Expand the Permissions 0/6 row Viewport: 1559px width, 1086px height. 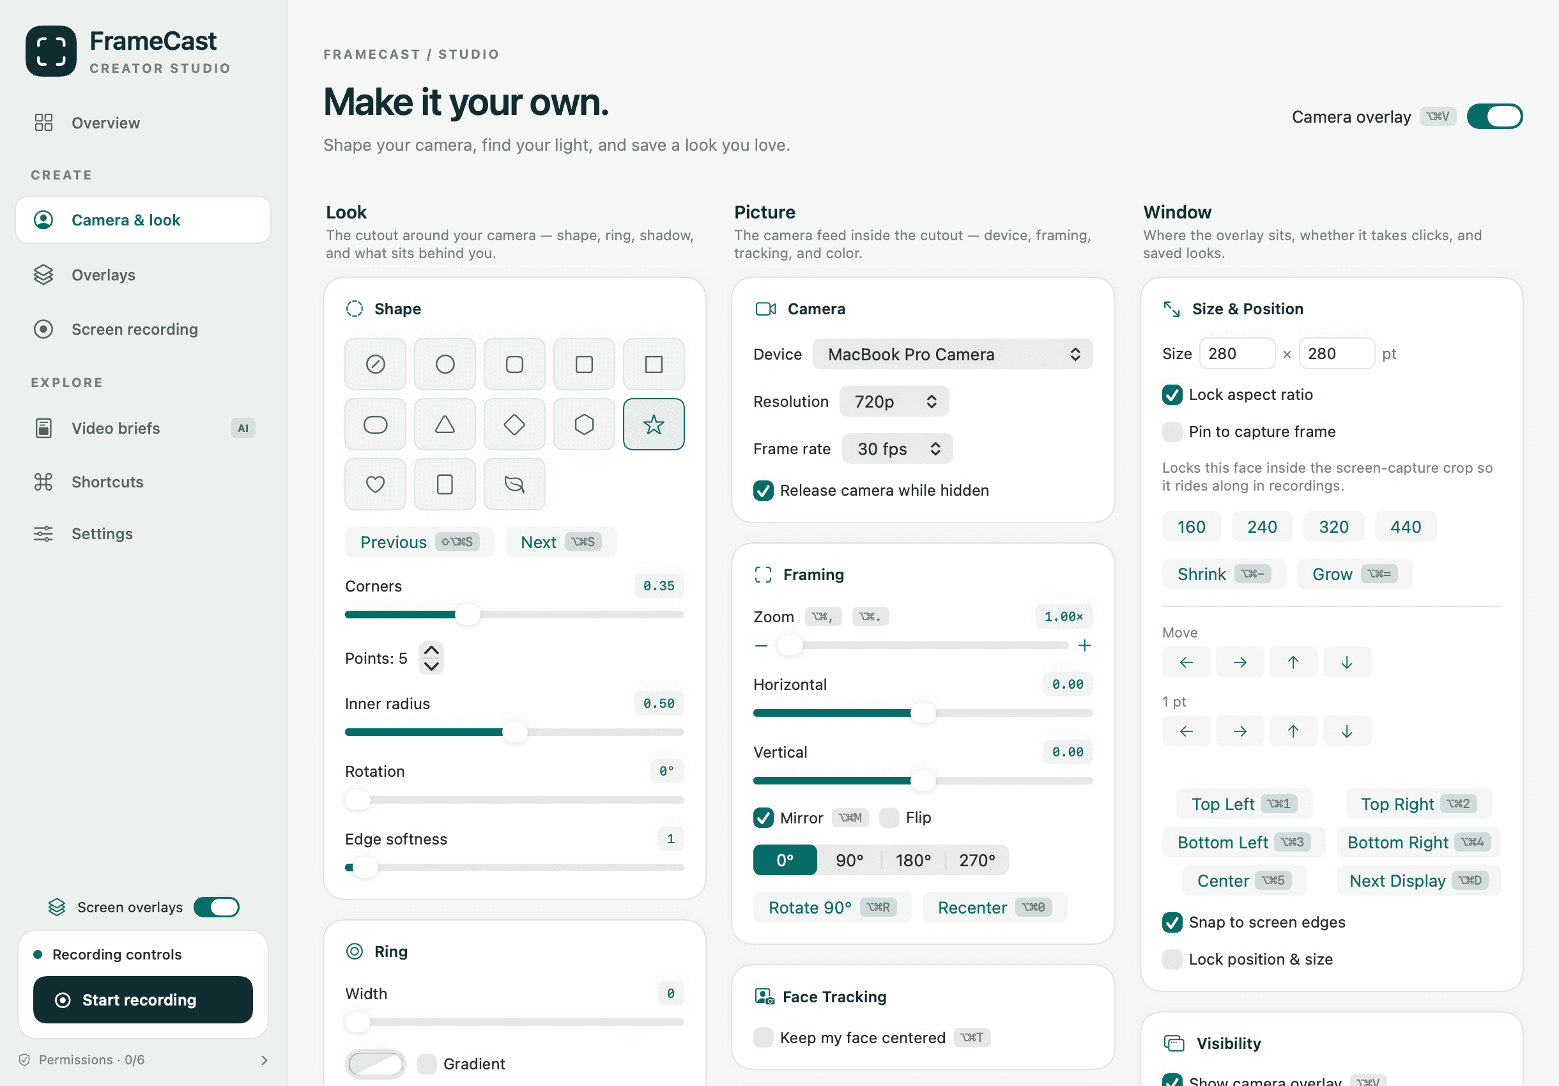pos(142,1060)
